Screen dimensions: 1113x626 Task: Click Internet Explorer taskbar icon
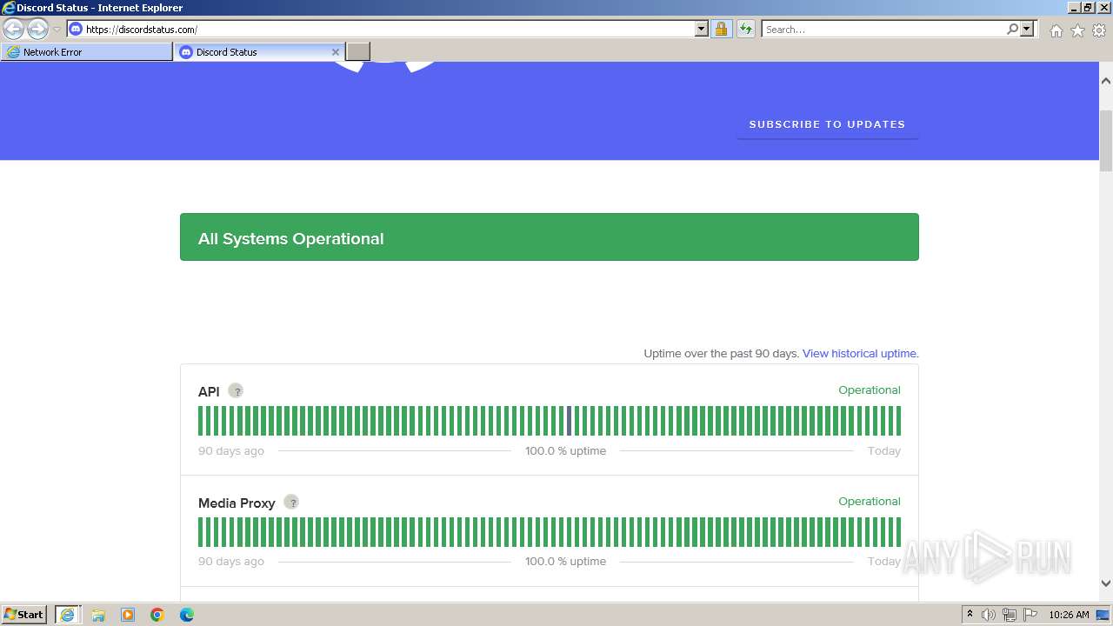coord(68,615)
